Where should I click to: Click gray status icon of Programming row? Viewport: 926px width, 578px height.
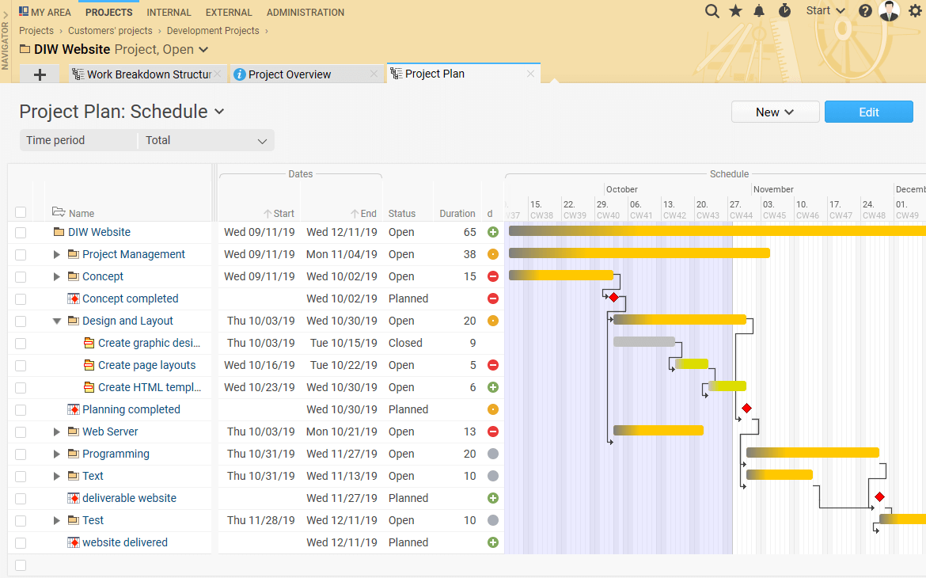[493, 454]
